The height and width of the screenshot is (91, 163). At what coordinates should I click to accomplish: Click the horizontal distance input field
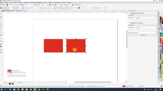click(x=146, y=18)
